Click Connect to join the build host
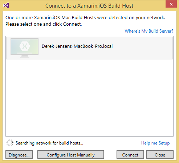The height and width of the screenshot is (163, 179). (x=130, y=155)
